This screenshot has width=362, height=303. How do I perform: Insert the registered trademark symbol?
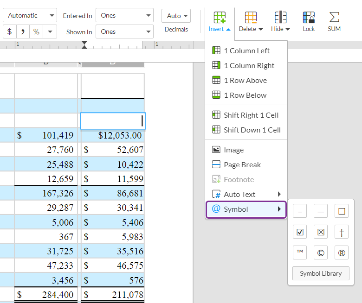click(342, 253)
